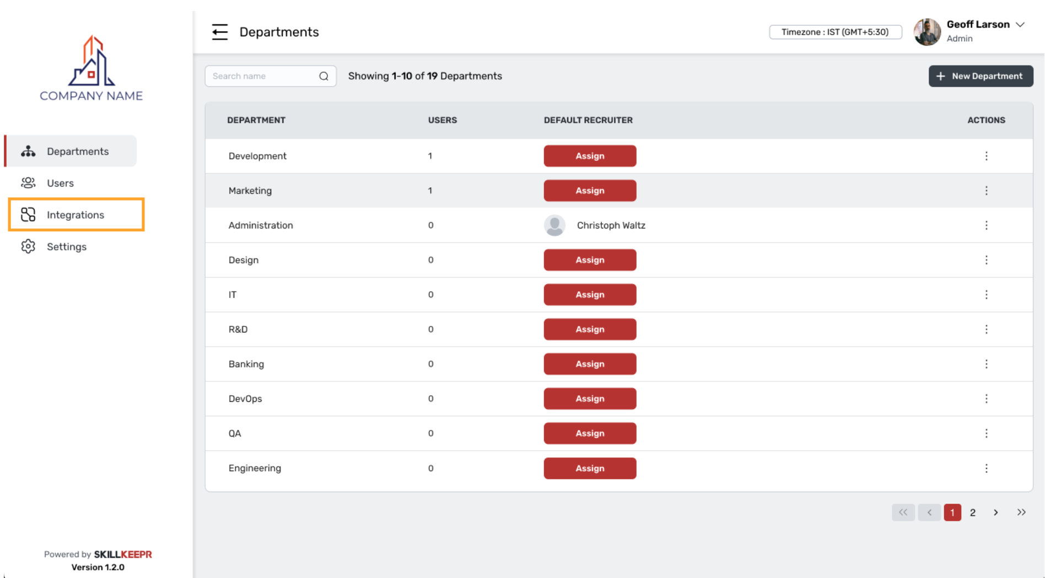This screenshot has width=1045, height=578.
Task: Click Geoff Larson's profile avatar
Action: (927, 32)
